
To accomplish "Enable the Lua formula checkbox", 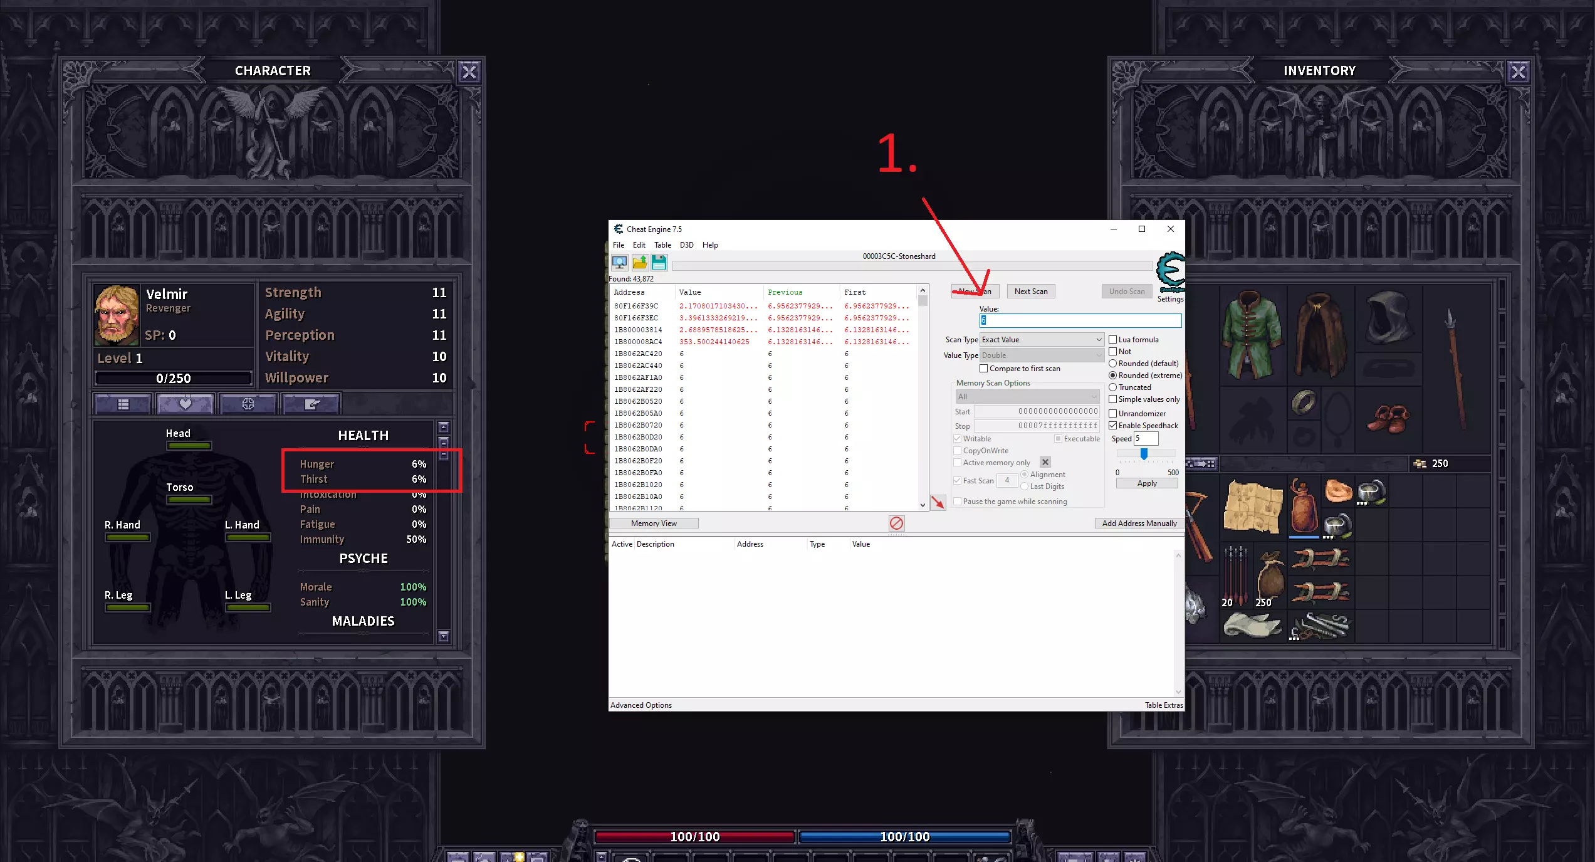I will click(1113, 340).
